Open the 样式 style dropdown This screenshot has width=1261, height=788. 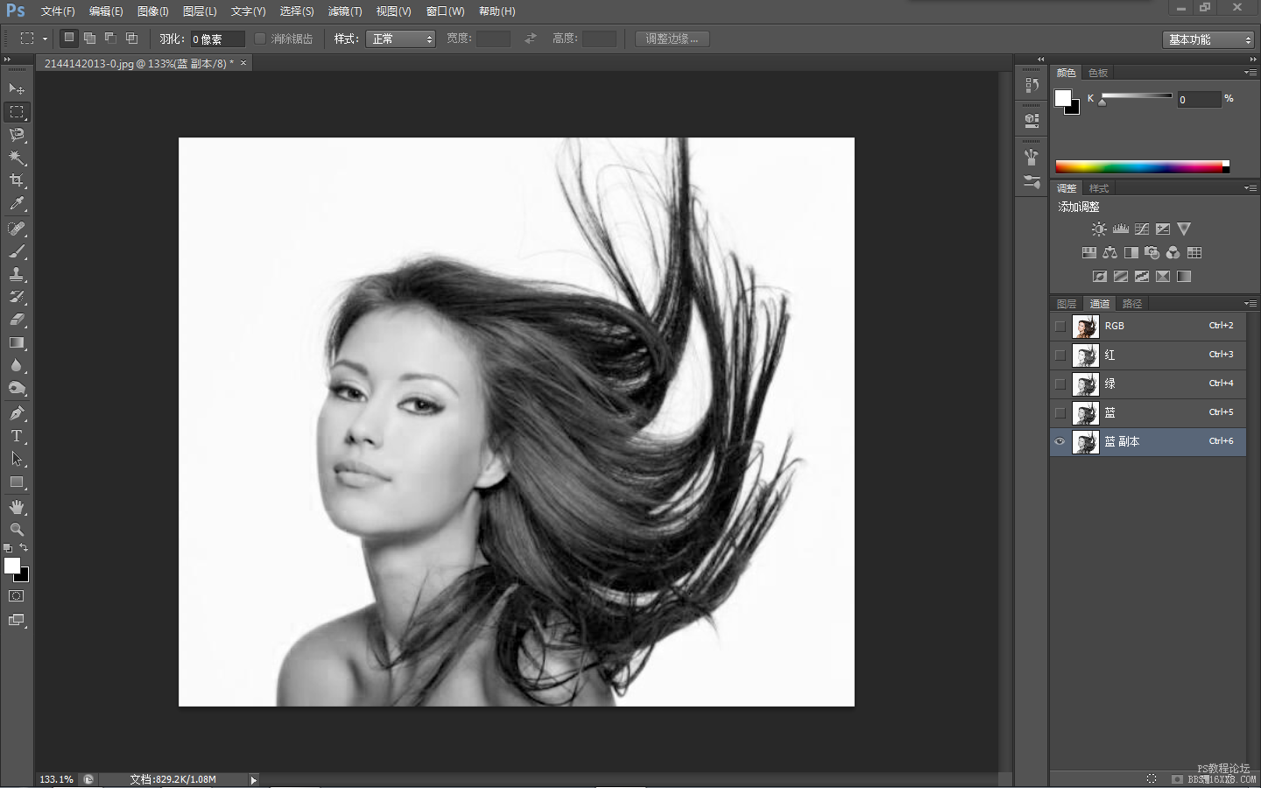(x=400, y=39)
